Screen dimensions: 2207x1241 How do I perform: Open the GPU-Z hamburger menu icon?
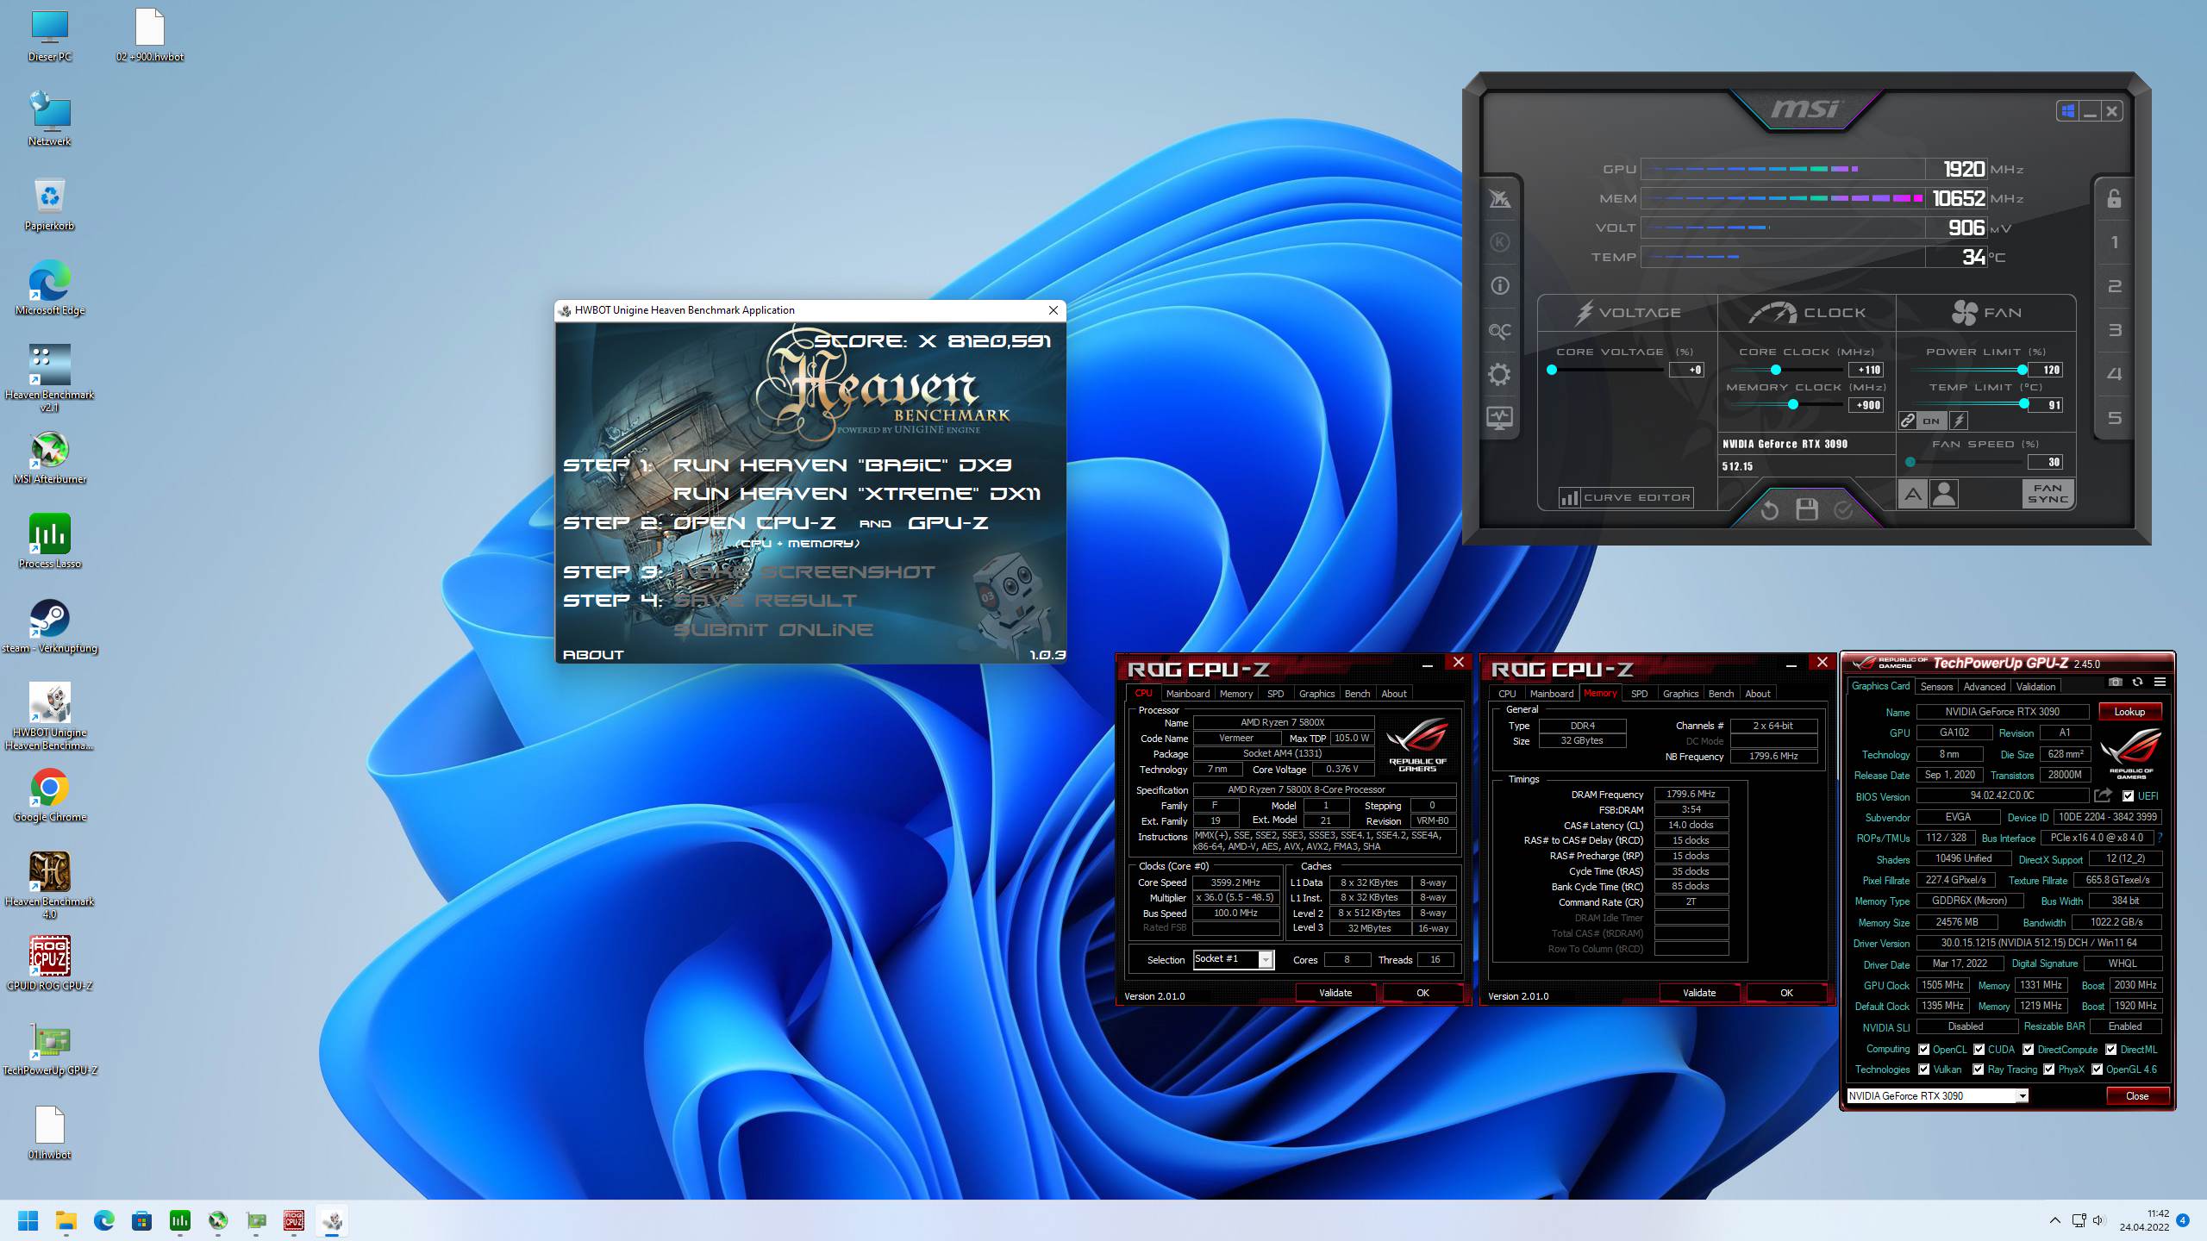pyautogui.click(x=2160, y=683)
